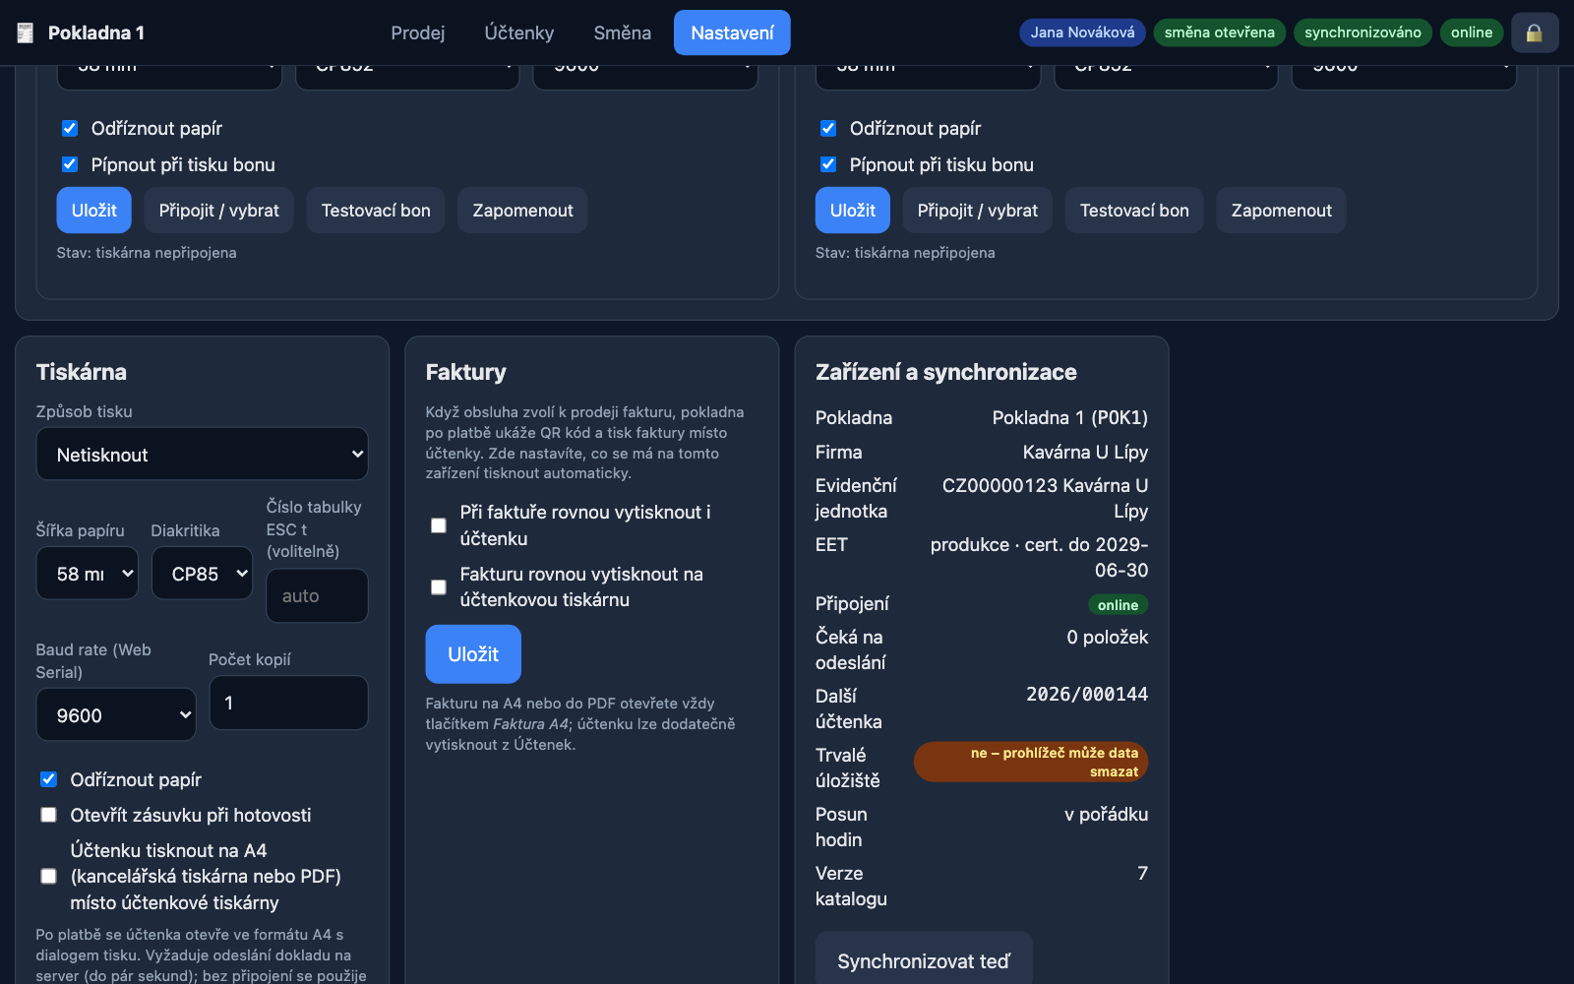Click the synchronizováno status badge
This screenshot has width=1574, height=984.
(x=1362, y=32)
